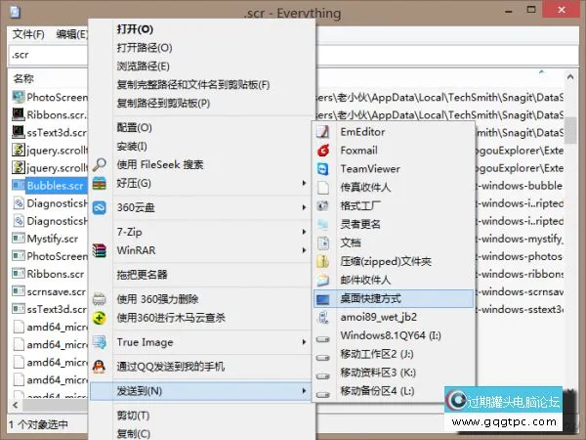Open the 文件(F) menu

tap(29, 34)
